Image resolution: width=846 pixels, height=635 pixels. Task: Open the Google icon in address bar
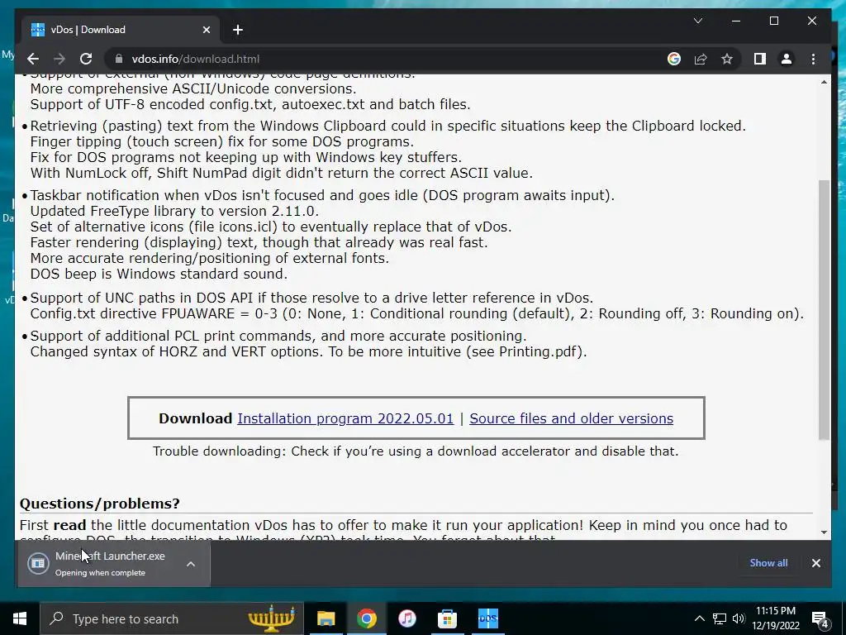(x=674, y=59)
